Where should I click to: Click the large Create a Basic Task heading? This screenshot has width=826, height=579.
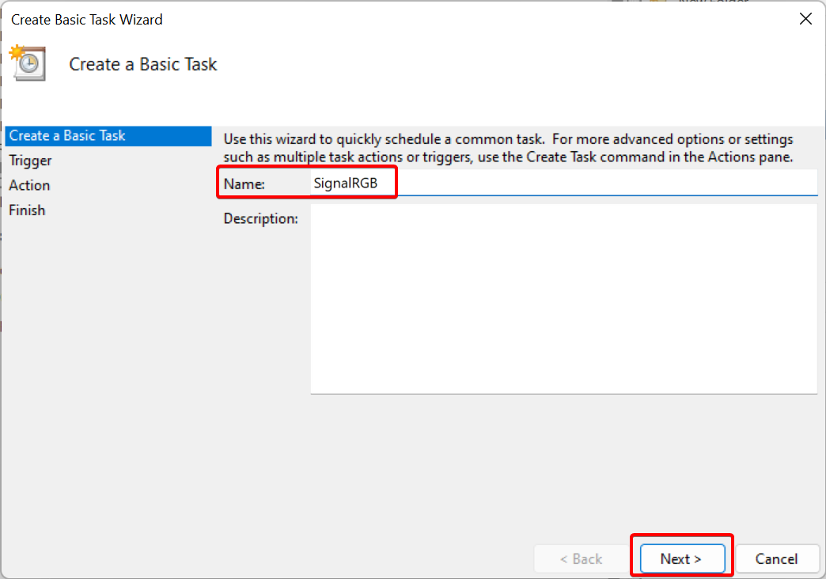click(x=143, y=65)
